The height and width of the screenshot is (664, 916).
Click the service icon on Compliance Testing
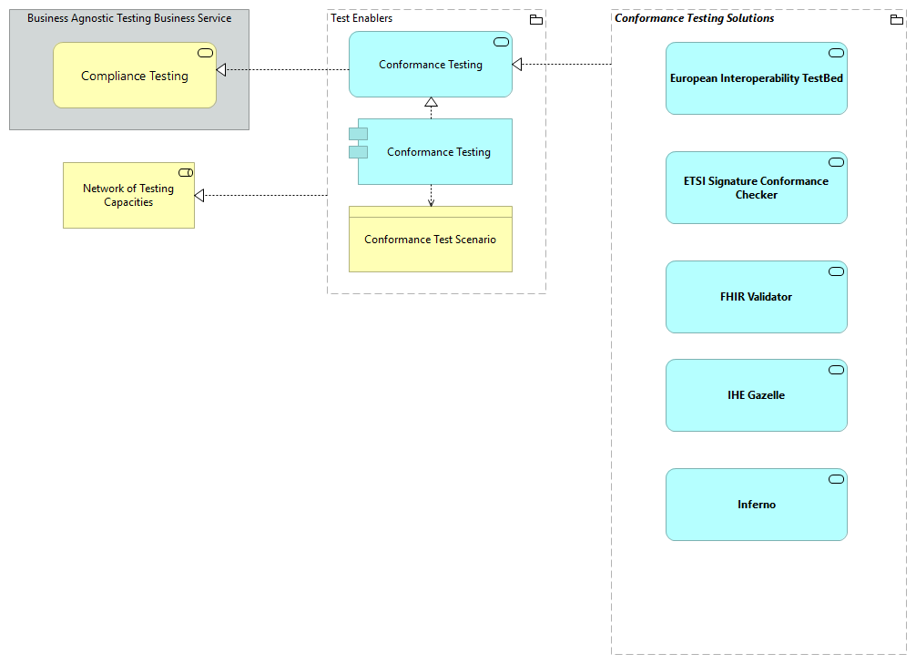point(205,53)
